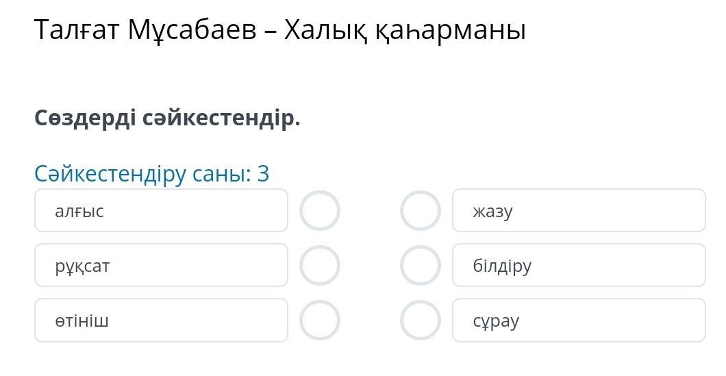Click the word сәйкестендір in the instruction

click(x=221, y=118)
